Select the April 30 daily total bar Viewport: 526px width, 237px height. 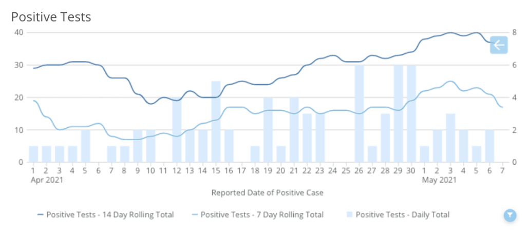pyautogui.click(x=411, y=114)
